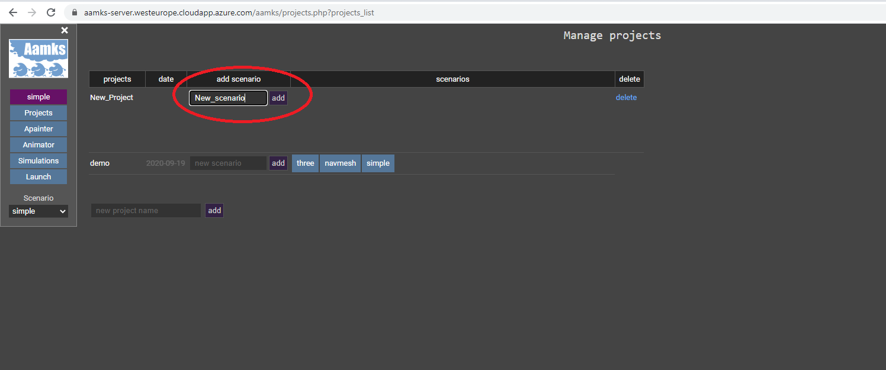Click add beside new project name field

click(214, 211)
